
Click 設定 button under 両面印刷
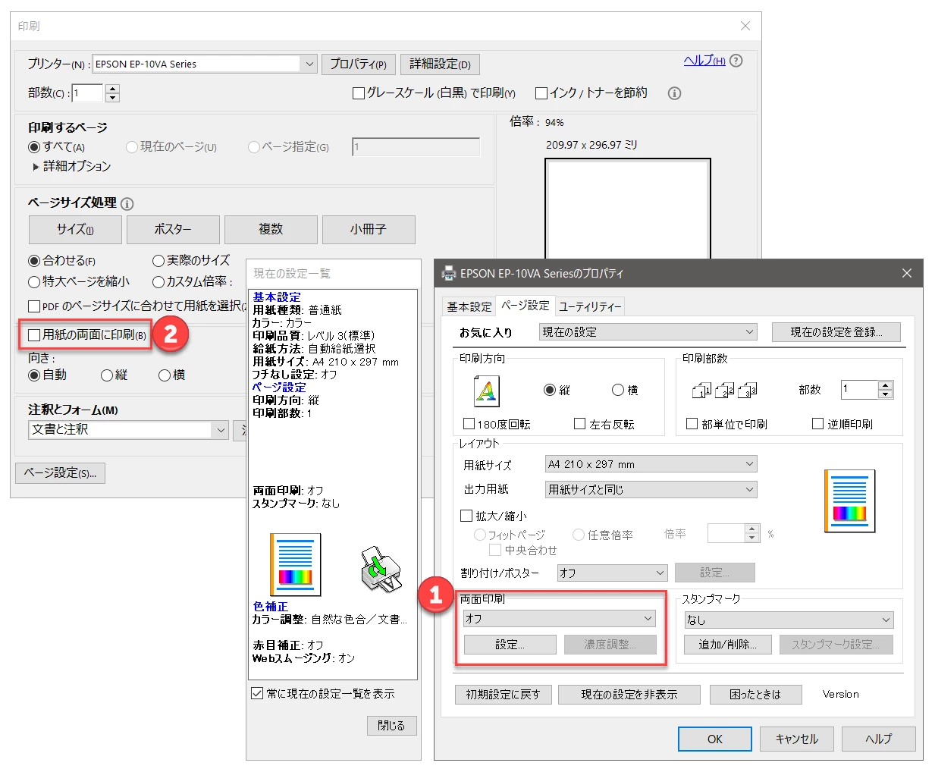coord(510,645)
